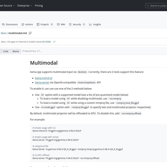Open the Projects tab
This screenshot has width=167, height=167.
45,24
